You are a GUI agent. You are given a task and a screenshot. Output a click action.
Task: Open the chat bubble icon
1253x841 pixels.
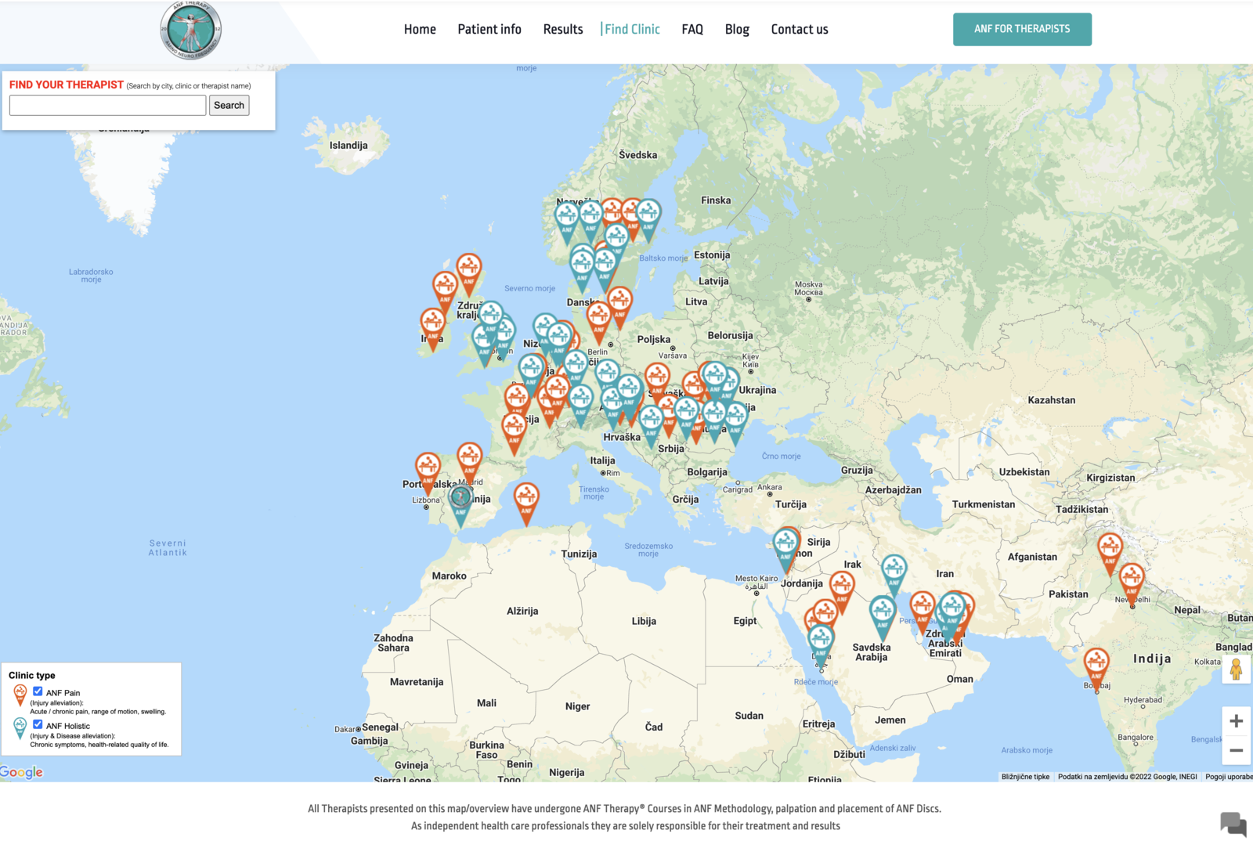1233,824
